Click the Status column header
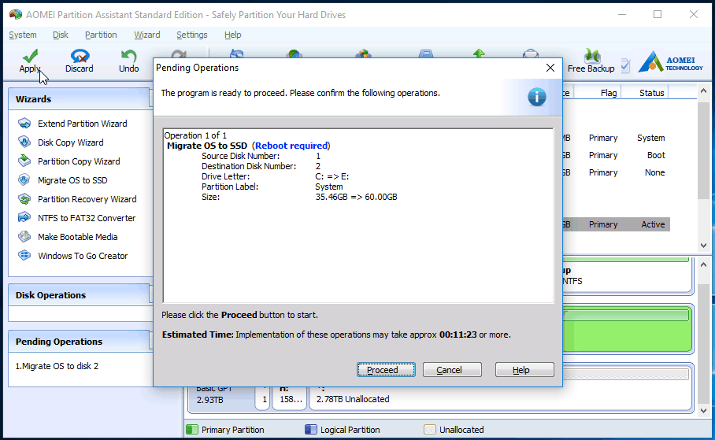 (651, 93)
